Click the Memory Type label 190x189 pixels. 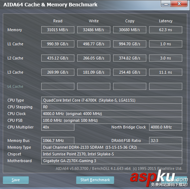[x=19, y=148]
